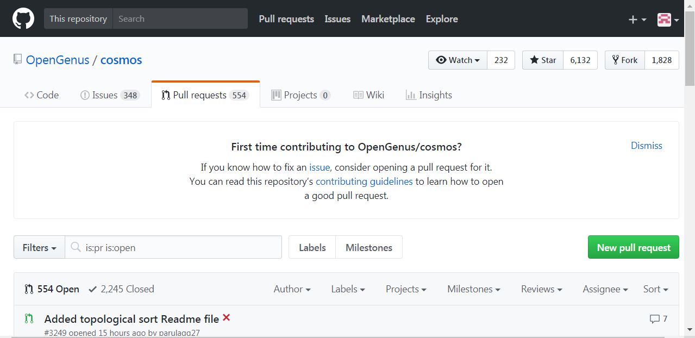Expand the Filters dropdown
Image resolution: width=695 pixels, height=338 pixels.
(x=40, y=247)
